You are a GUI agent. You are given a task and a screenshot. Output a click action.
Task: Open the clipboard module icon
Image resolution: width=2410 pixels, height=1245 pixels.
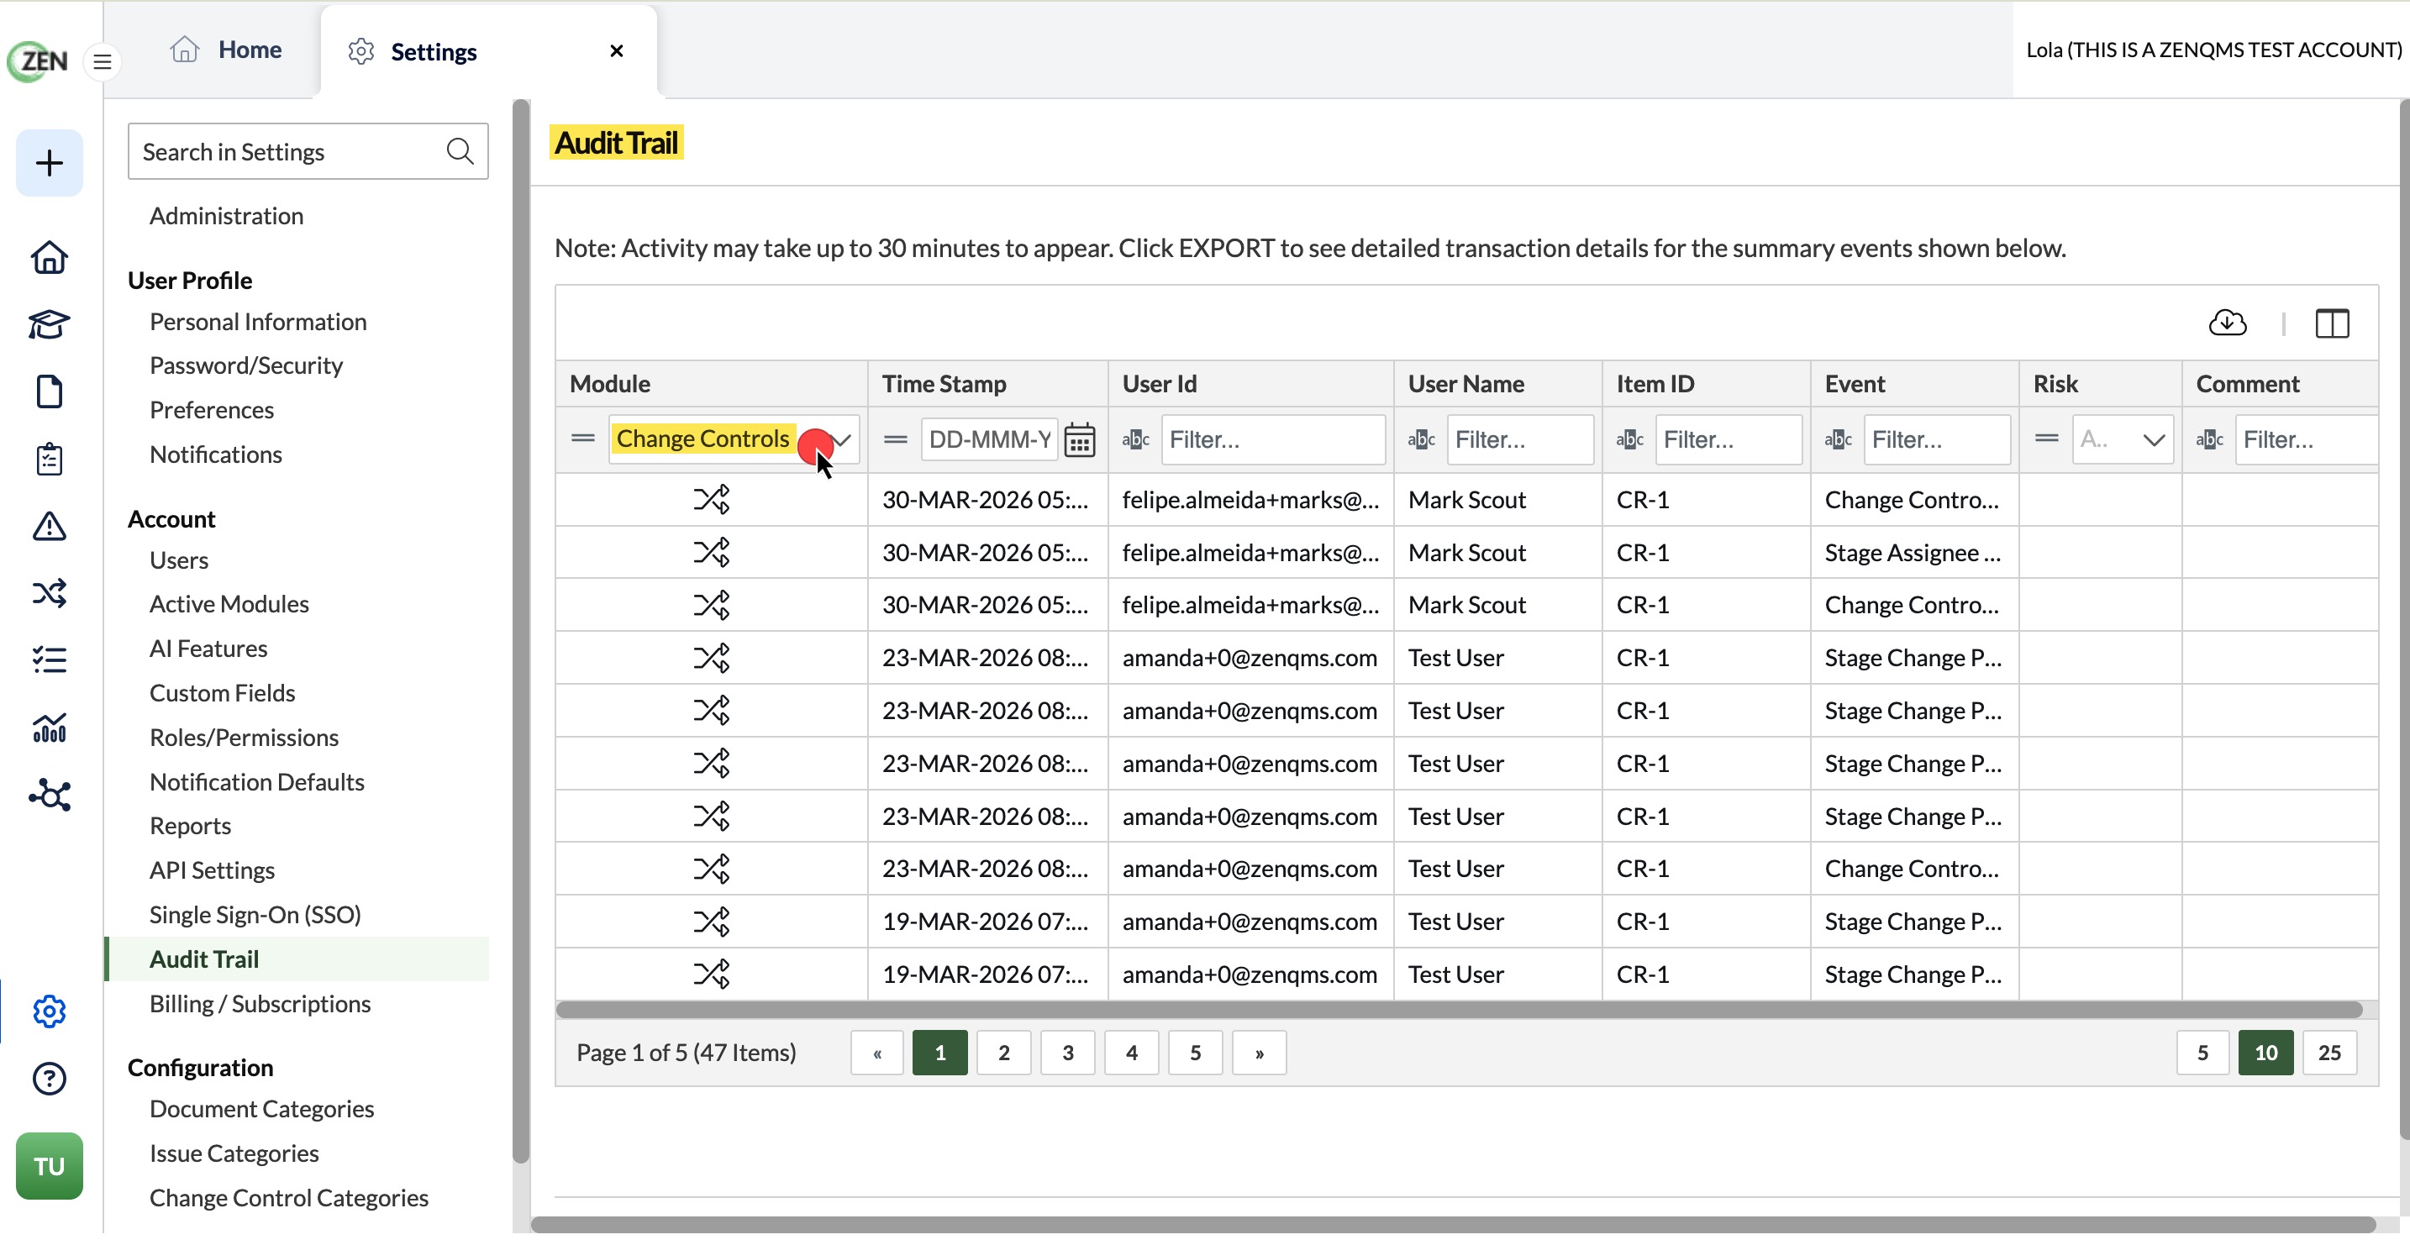coord(50,460)
